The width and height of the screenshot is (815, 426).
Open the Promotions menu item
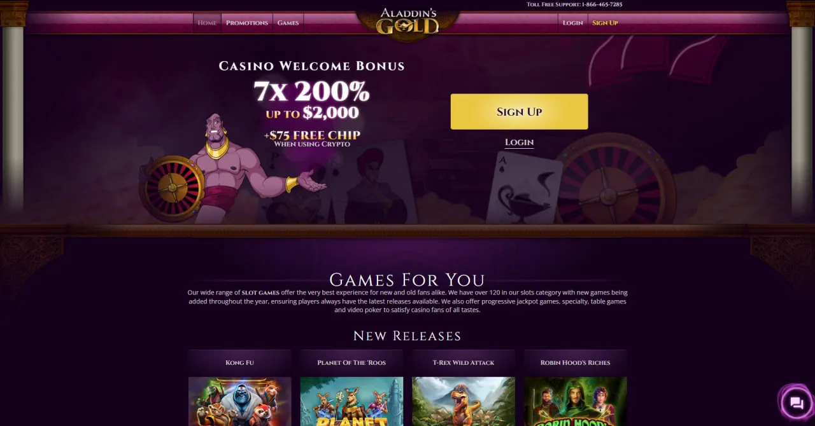coord(247,23)
